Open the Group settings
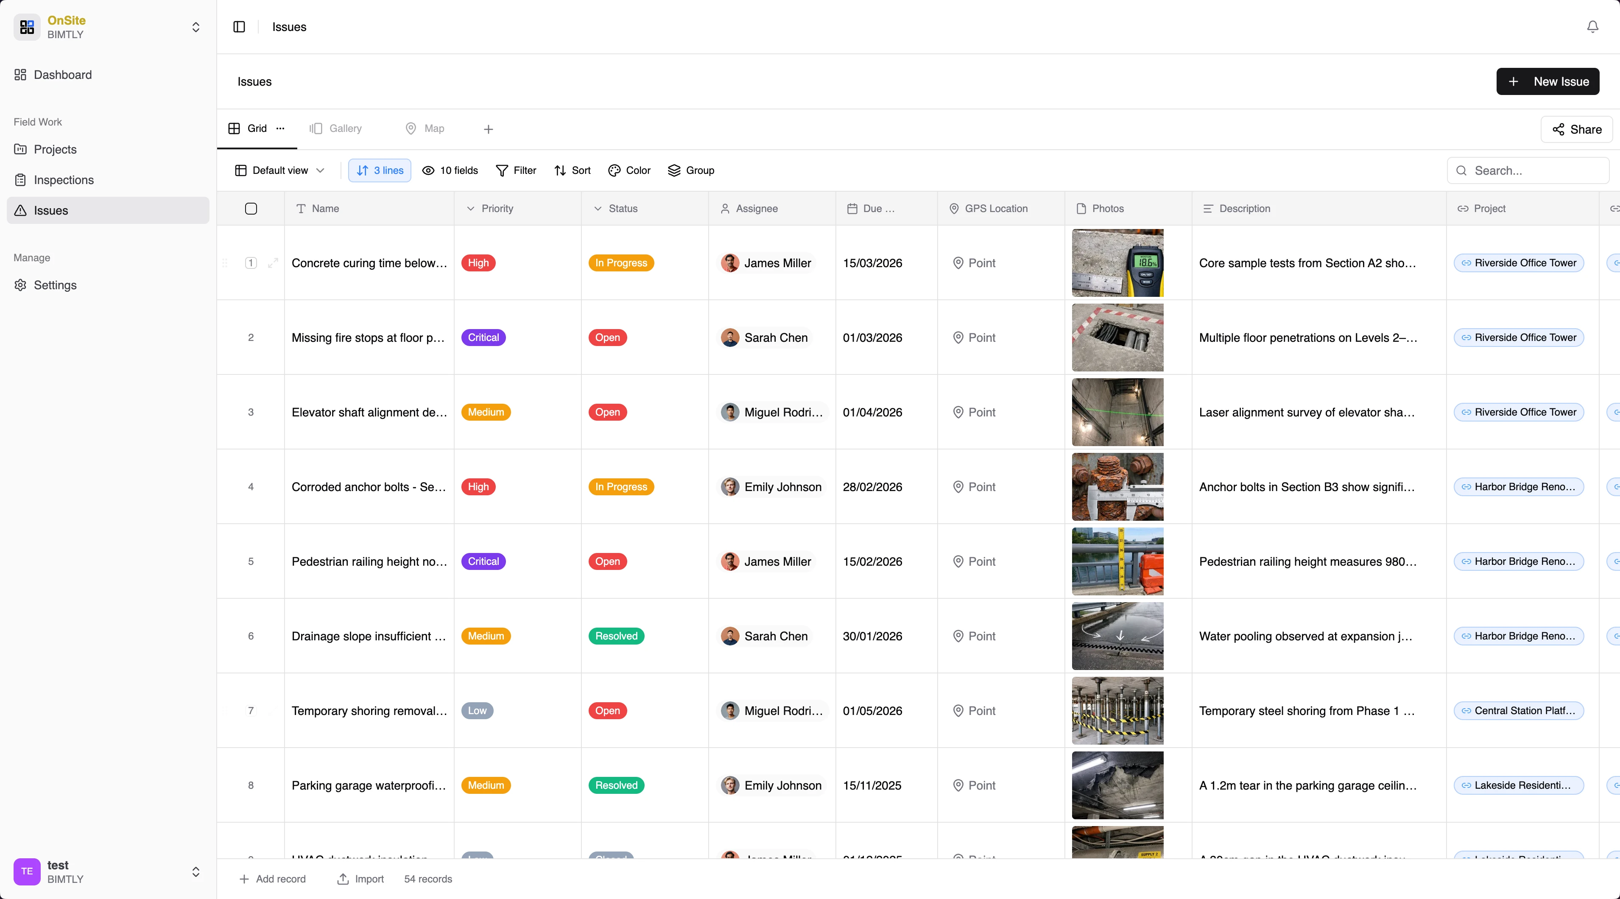This screenshot has height=899, width=1620. click(x=690, y=170)
